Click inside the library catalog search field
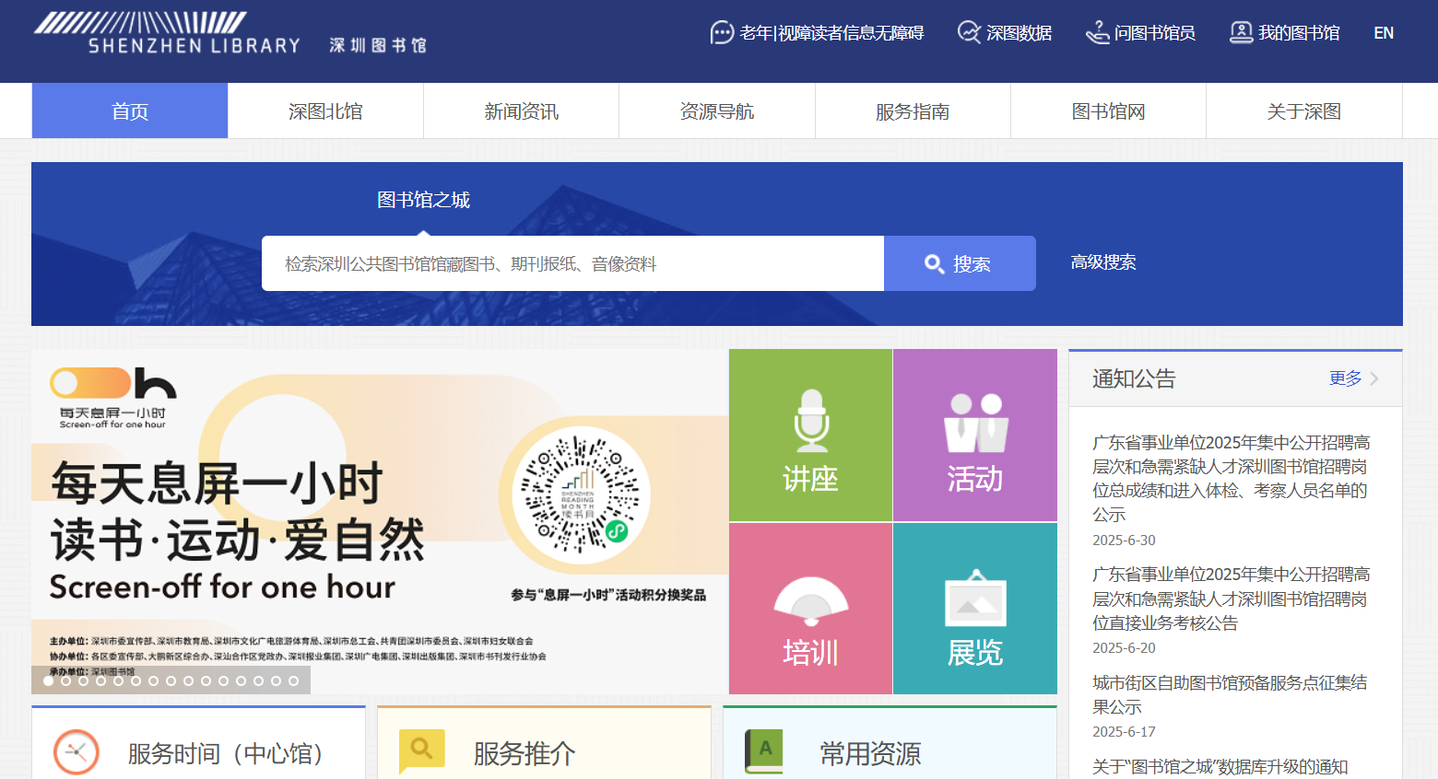This screenshot has width=1438, height=779. [572, 262]
